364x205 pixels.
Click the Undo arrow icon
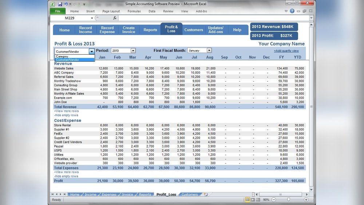pos(67,4)
